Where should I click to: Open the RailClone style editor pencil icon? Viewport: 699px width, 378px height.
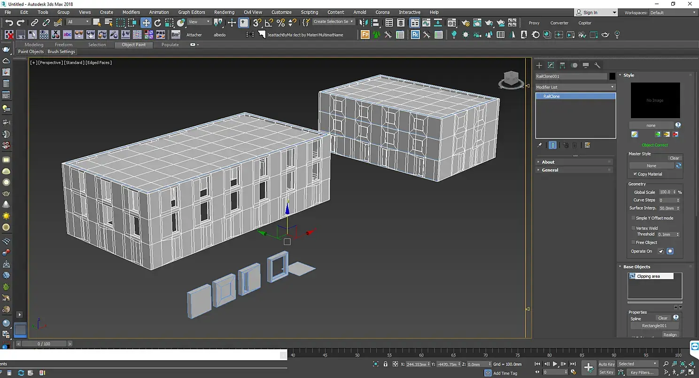[x=635, y=135]
